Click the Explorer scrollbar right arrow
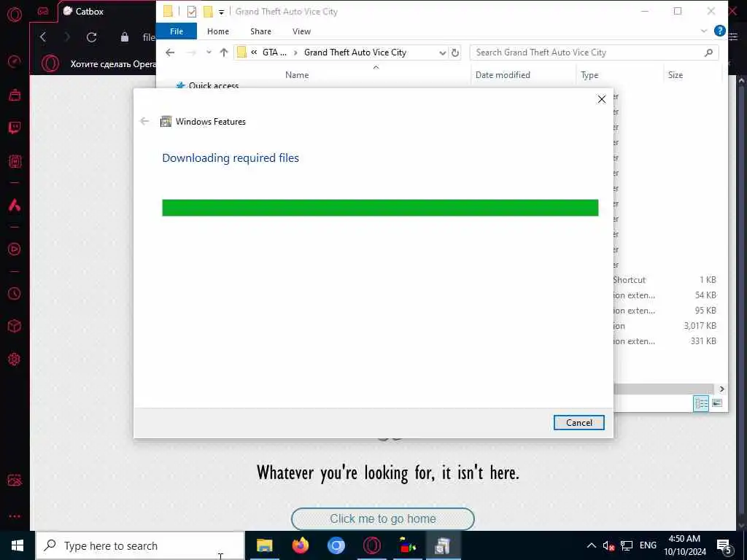 click(721, 389)
